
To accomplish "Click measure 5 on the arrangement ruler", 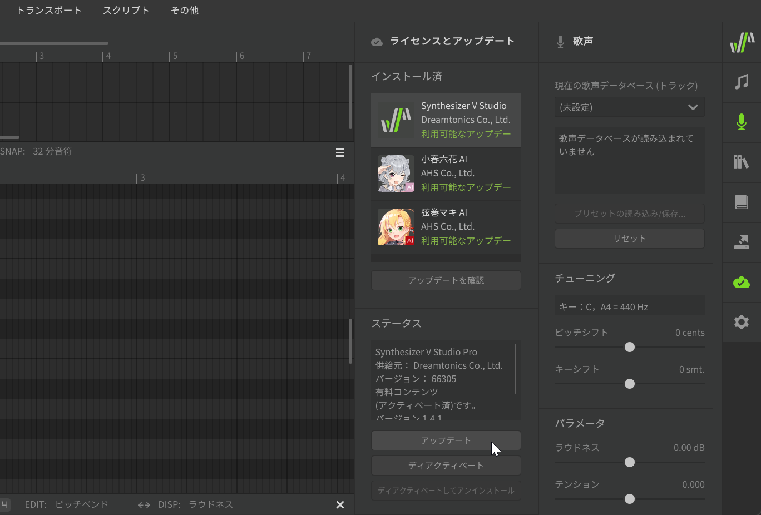I will 175,56.
